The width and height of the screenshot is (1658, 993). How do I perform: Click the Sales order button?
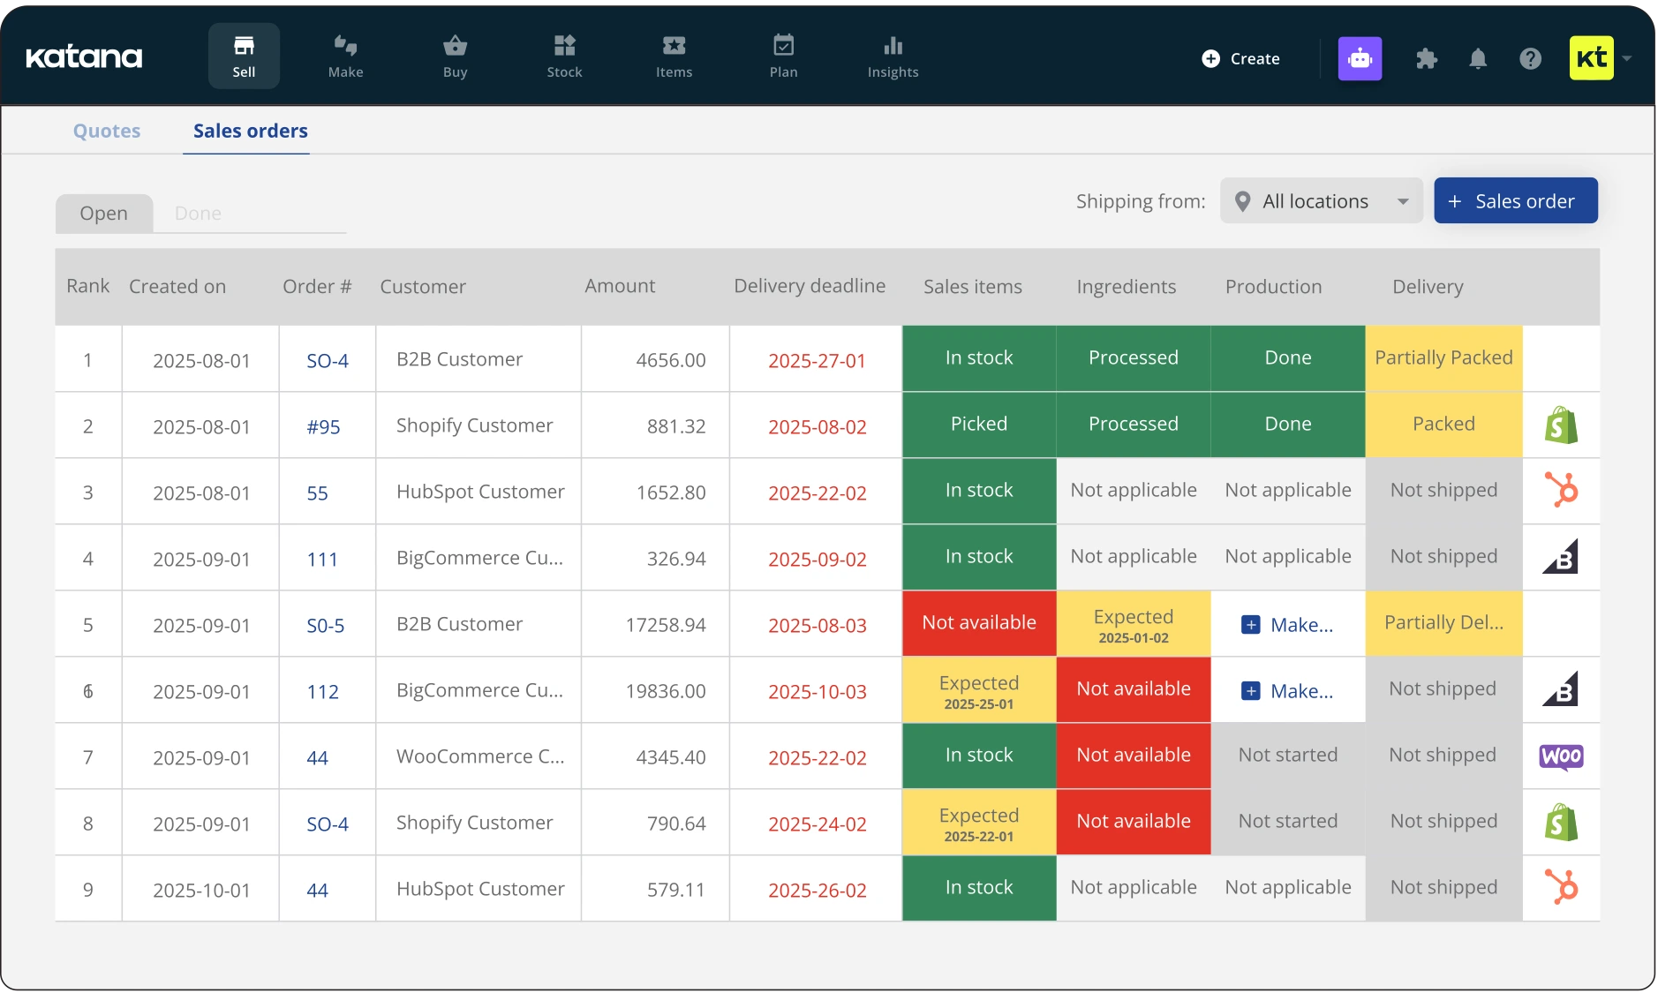(x=1514, y=200)
